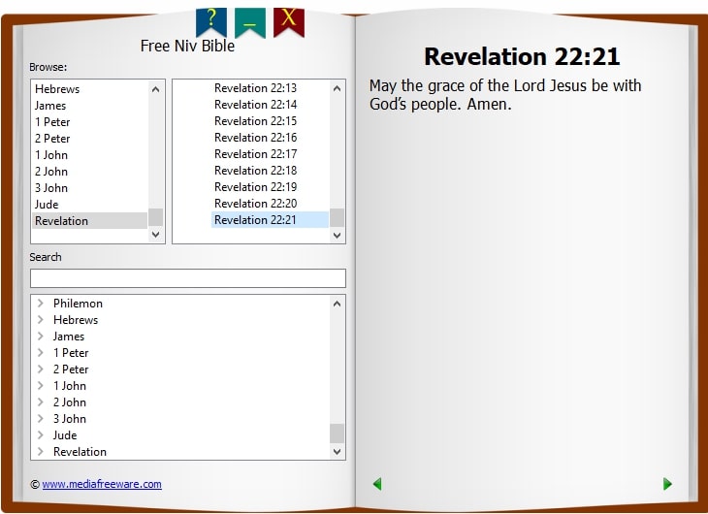The image size is (708, 514).
Task: Expand Philemon in the search tree
Action: point(40,304)
